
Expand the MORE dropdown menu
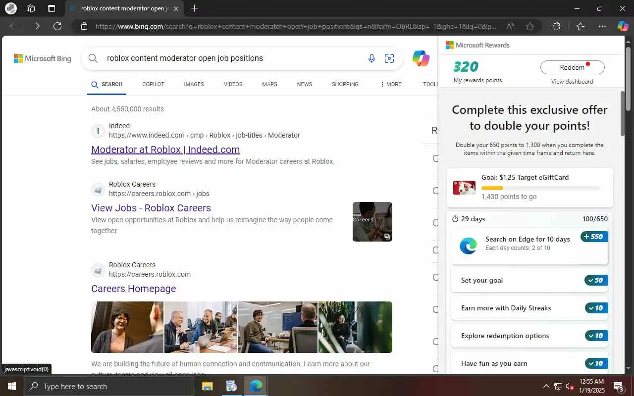[391, 84]
